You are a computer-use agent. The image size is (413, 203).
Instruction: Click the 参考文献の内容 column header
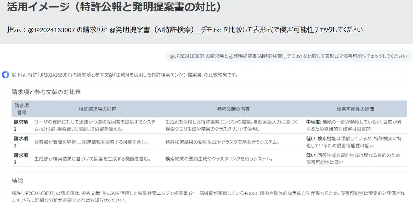(233, 109)
